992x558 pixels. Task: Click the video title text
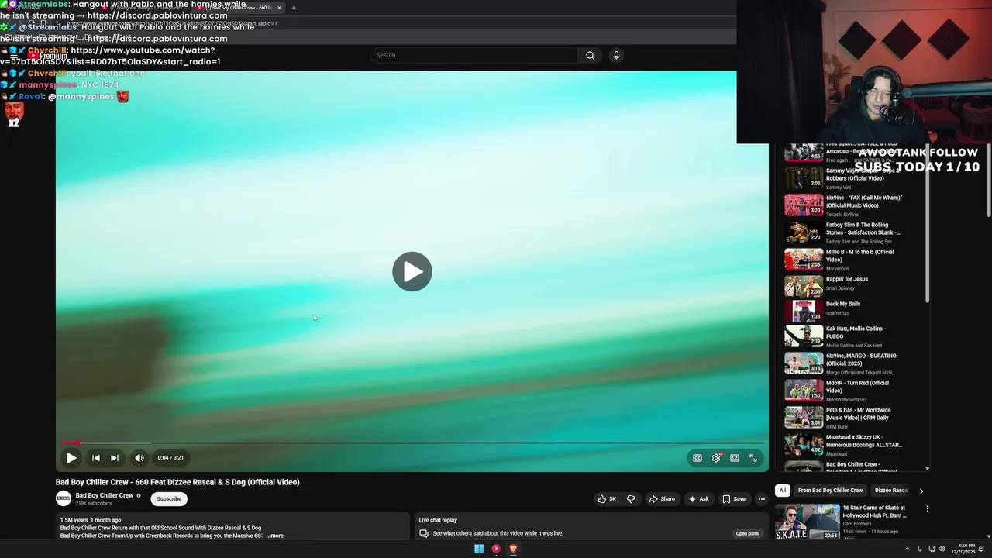pyautogui.click(x=177, y=482)
